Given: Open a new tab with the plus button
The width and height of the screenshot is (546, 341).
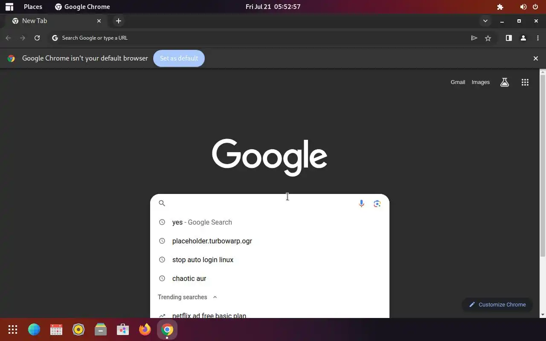Looking at the screenshot, I should pos(119,21).
